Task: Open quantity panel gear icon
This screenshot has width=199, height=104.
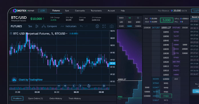Action: (x=138, y=18)
